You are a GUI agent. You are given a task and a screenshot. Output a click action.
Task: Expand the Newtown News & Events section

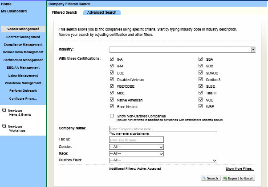[4, 110]
